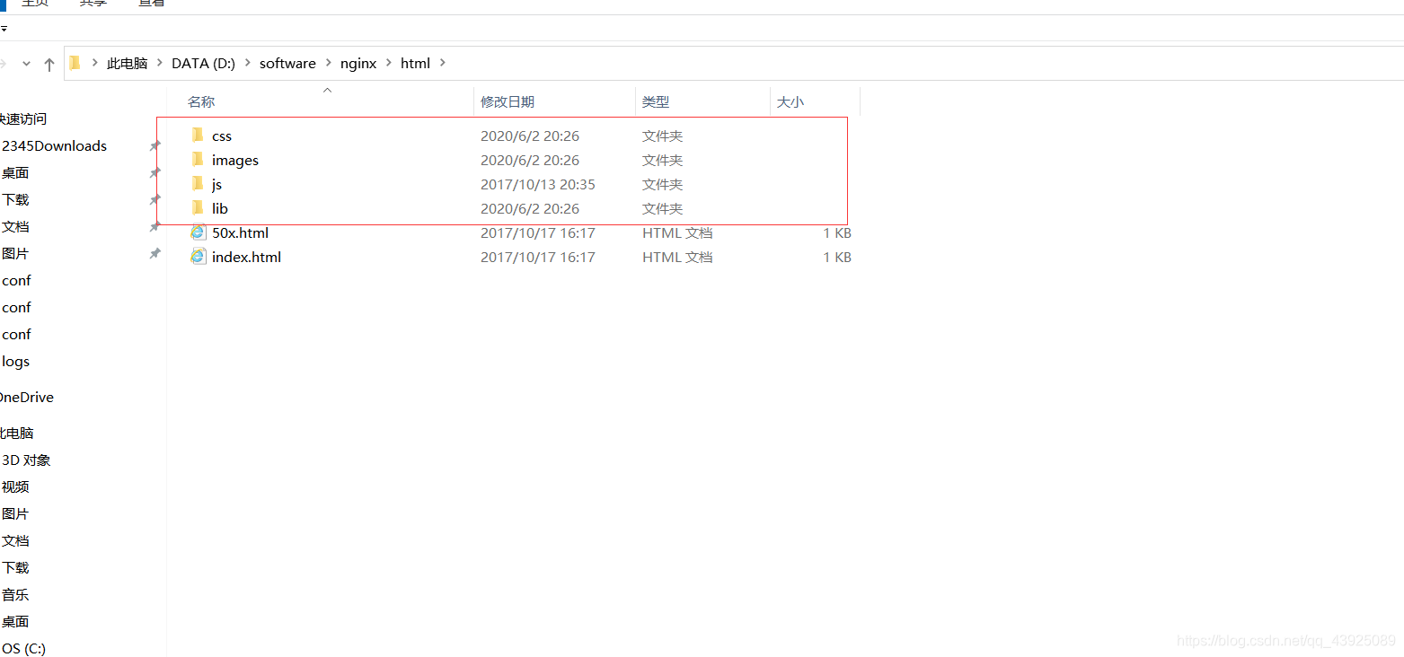The width and height of the screenshot is (1404, 657).
Task: Click the index.html file icon
Action: [x=198, y=257]
